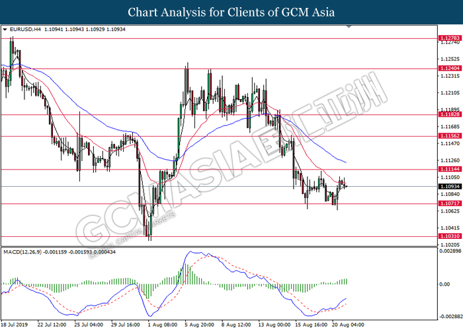Click the 1.10310 support level label
This screenshot has width=463, height=330.
click(450, 236)
